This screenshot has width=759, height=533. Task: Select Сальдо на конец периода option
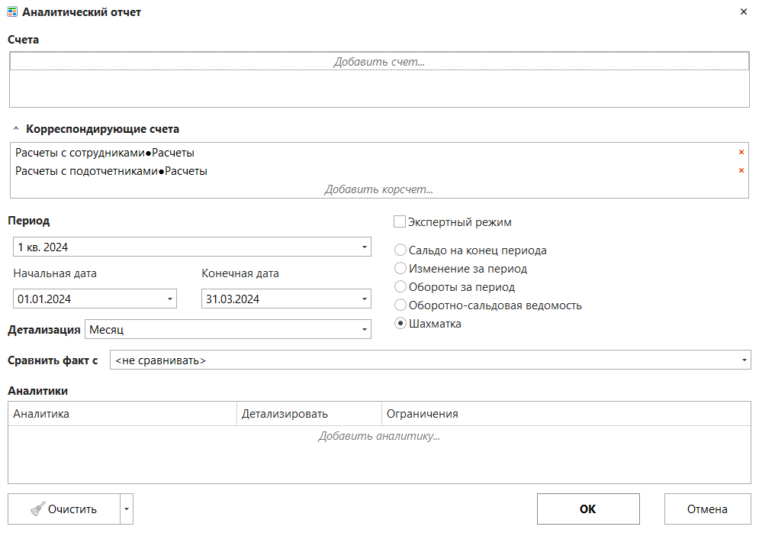tap(400, 250)
